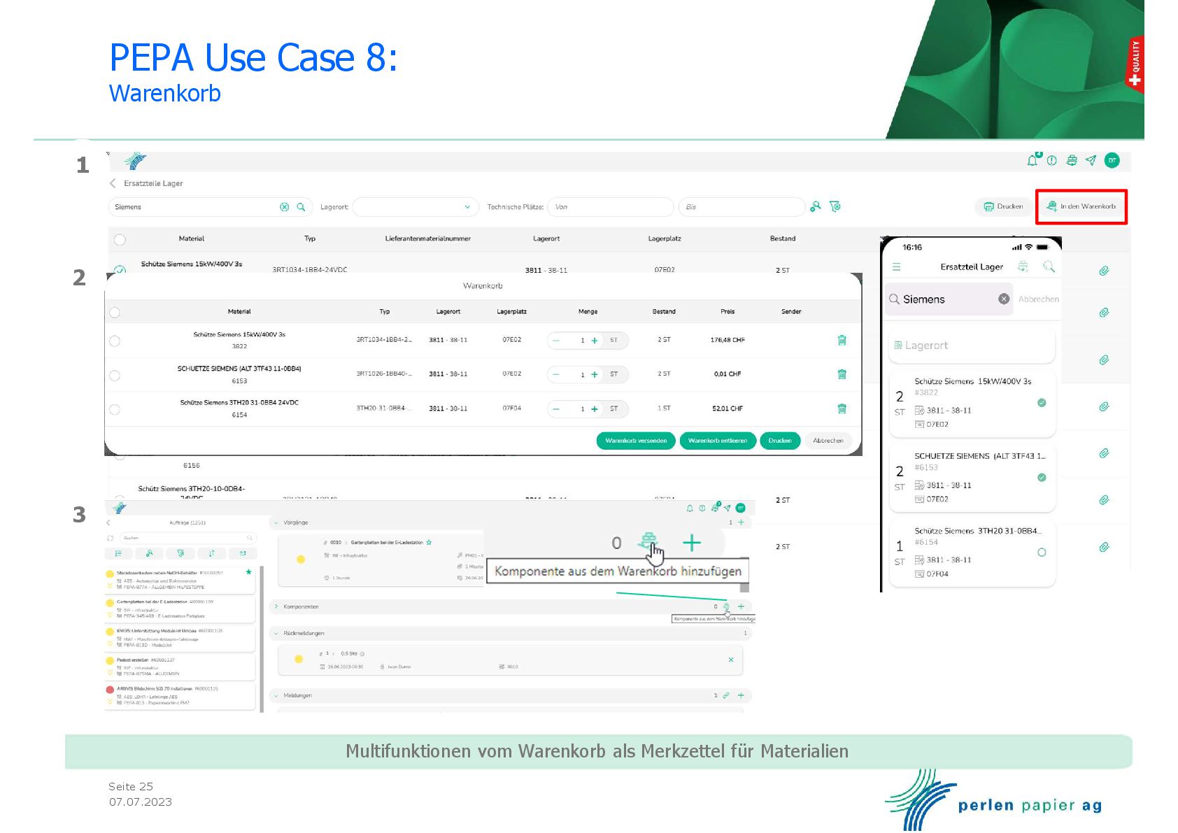Open the ARGVIS Bildschirm order card

pos(180,696)
